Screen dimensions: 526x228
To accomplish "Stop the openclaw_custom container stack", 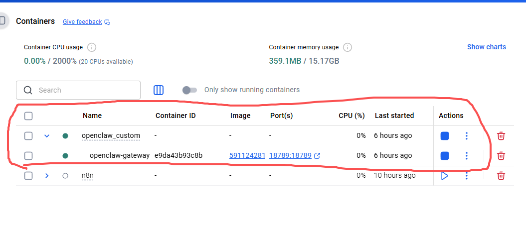I will point(445,136).
